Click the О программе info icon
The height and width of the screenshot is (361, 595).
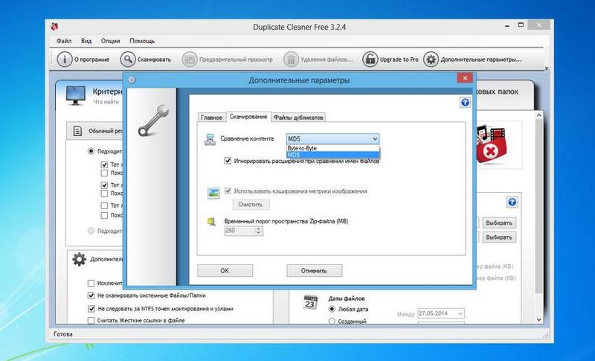(65, 60)
